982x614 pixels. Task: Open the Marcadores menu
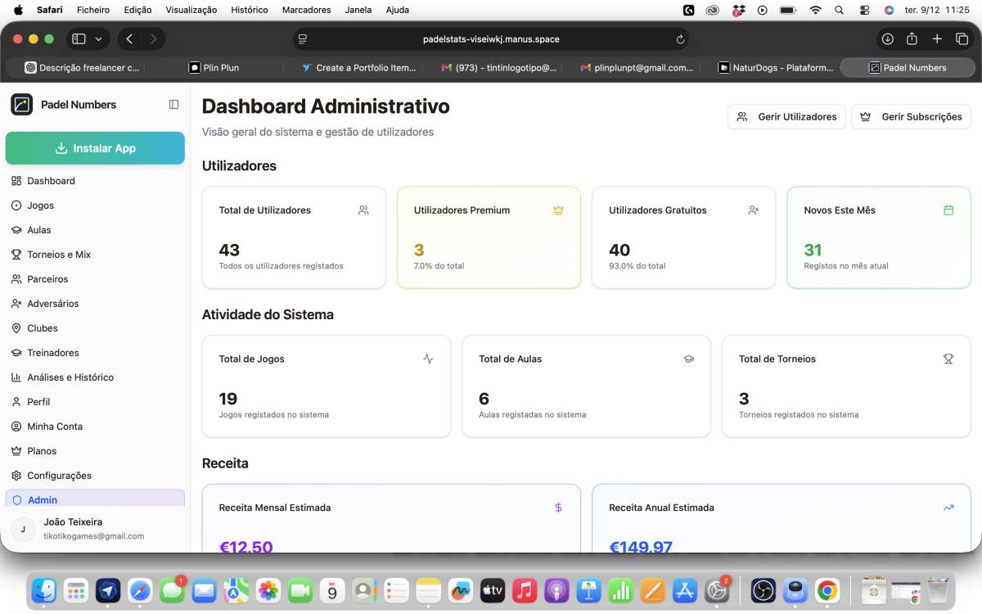pyautogui.click(x=306, y=10)
